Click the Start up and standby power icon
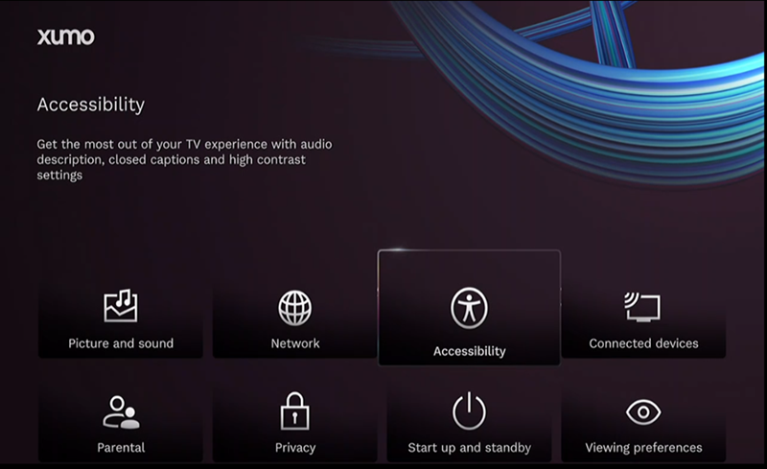767x469 pixels. [x=469, y=412]
